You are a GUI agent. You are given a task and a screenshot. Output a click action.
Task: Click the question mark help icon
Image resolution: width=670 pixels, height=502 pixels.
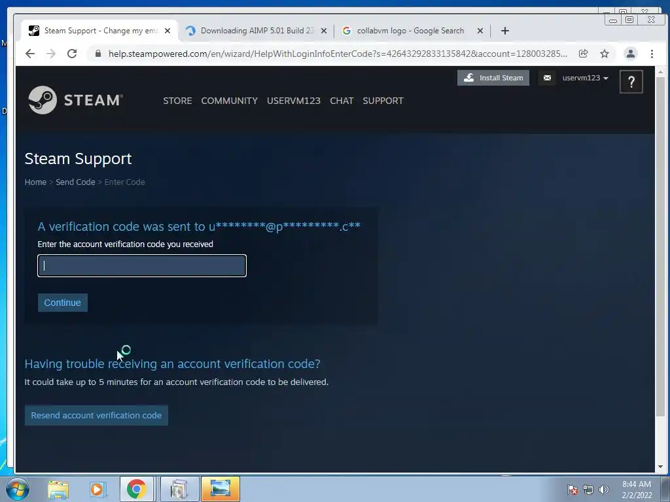[631, 82]
